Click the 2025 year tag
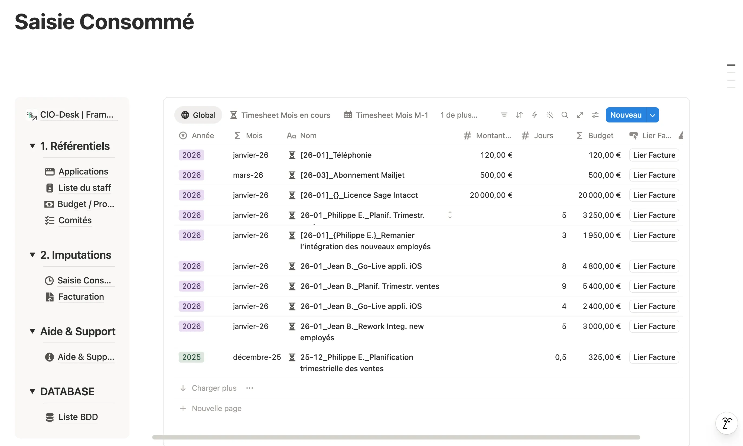 click(x=191, y=357)
